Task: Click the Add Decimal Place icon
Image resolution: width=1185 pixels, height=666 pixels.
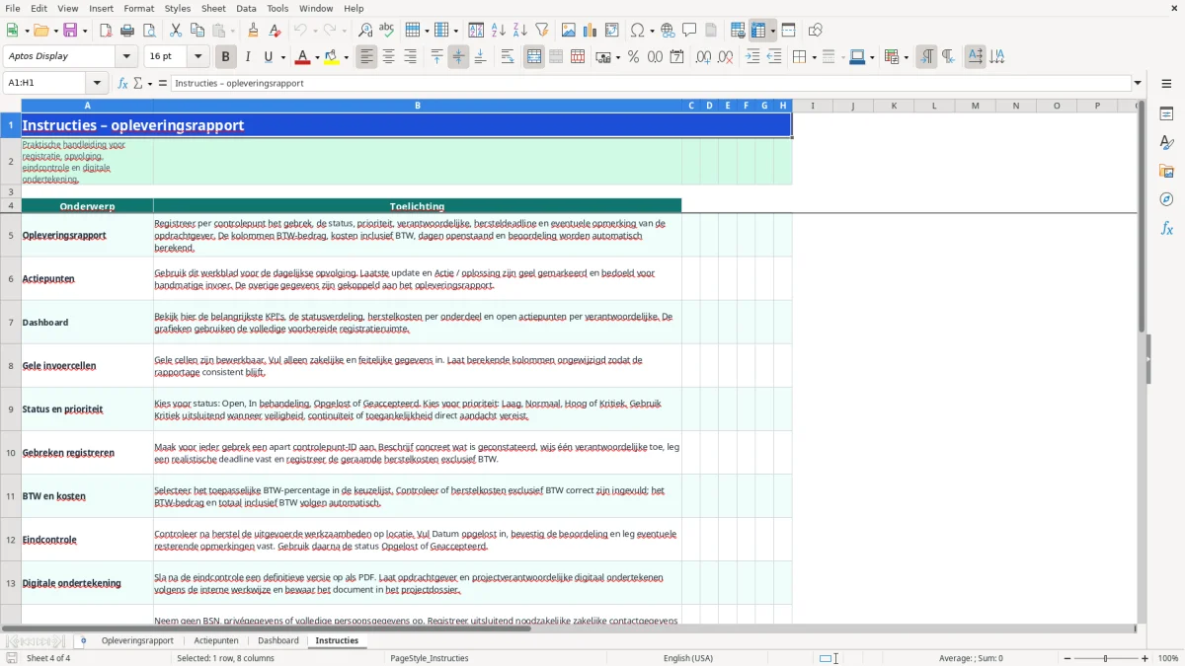Action: pyautogui.click(x=703, y=57)
